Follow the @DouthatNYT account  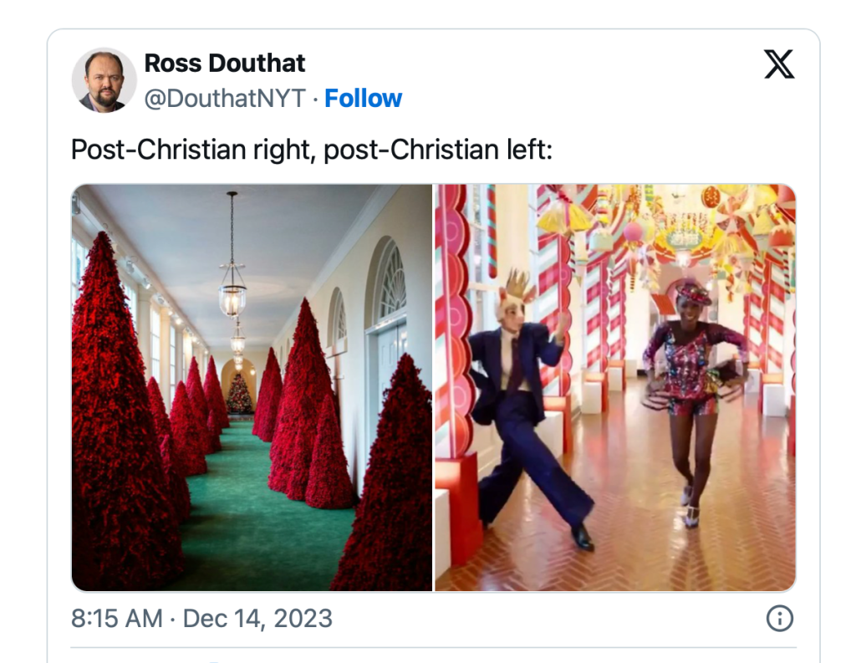click(363, 99)
